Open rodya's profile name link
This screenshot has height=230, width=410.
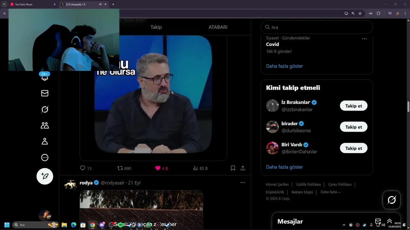pyautogui.click(x=86, y=183)
